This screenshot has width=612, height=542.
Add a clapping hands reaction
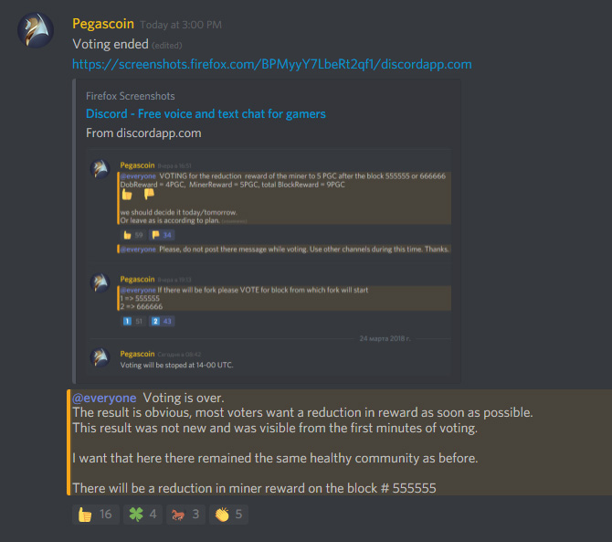pyautogui.click(x=228, y=514)
